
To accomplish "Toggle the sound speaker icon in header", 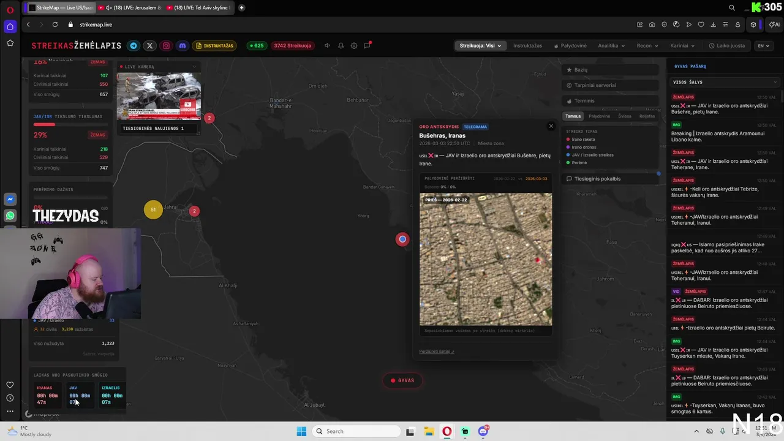I will tap(327, 45).
